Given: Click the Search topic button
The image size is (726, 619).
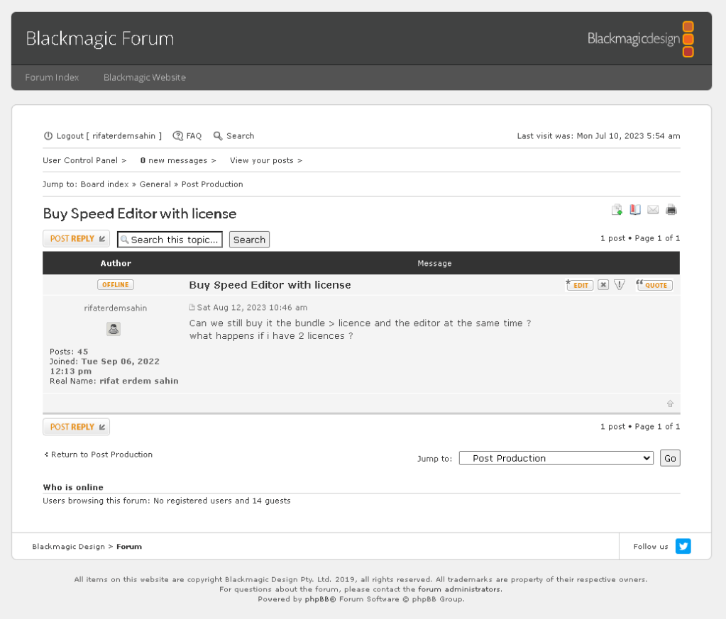Looking at the screenshot, I should pos(249,240).
